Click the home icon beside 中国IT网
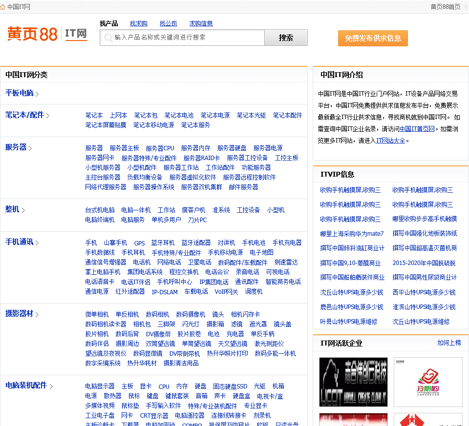 [3, 7]
